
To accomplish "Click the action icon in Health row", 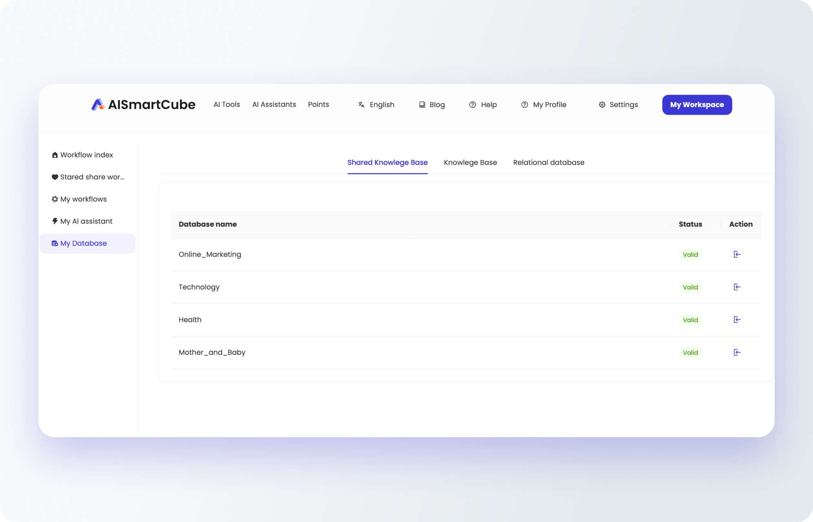I will click(737, 320).
